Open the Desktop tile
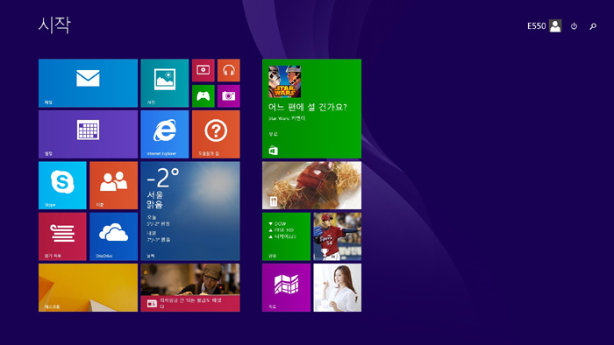614x345 pixels. click(88, 287)
